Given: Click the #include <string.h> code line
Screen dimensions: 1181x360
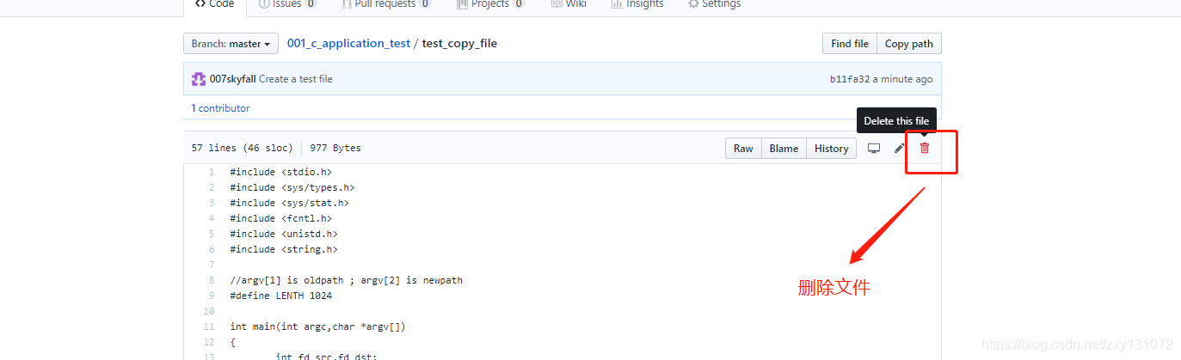Looking at the screenshot, I should point(284,249).
